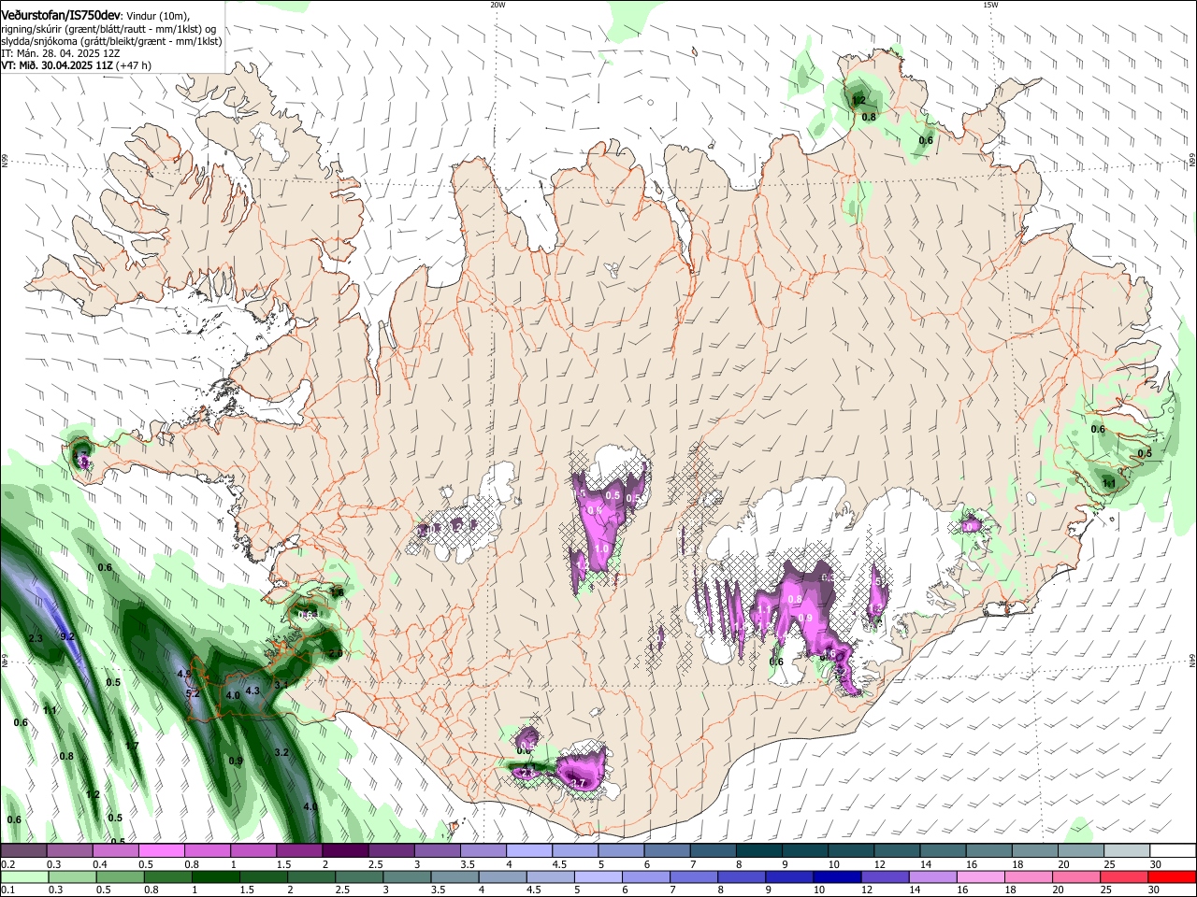
Task: Click the rain scale swatch starting at 1
Action: tap(214, 877)
